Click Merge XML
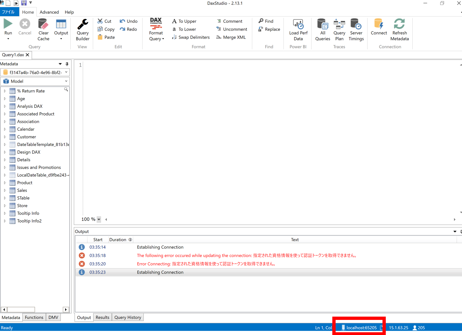 point(231,37)
